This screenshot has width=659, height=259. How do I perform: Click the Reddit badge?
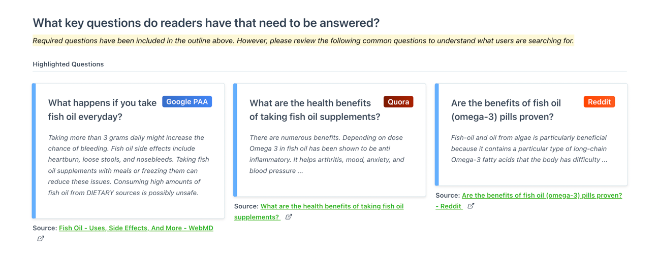599,102
